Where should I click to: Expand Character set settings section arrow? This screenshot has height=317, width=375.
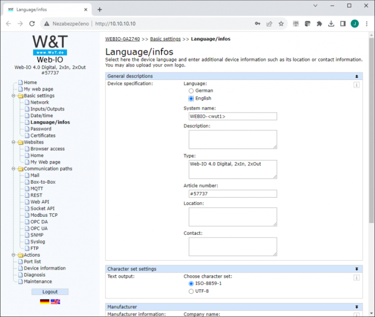click(356, 269)
